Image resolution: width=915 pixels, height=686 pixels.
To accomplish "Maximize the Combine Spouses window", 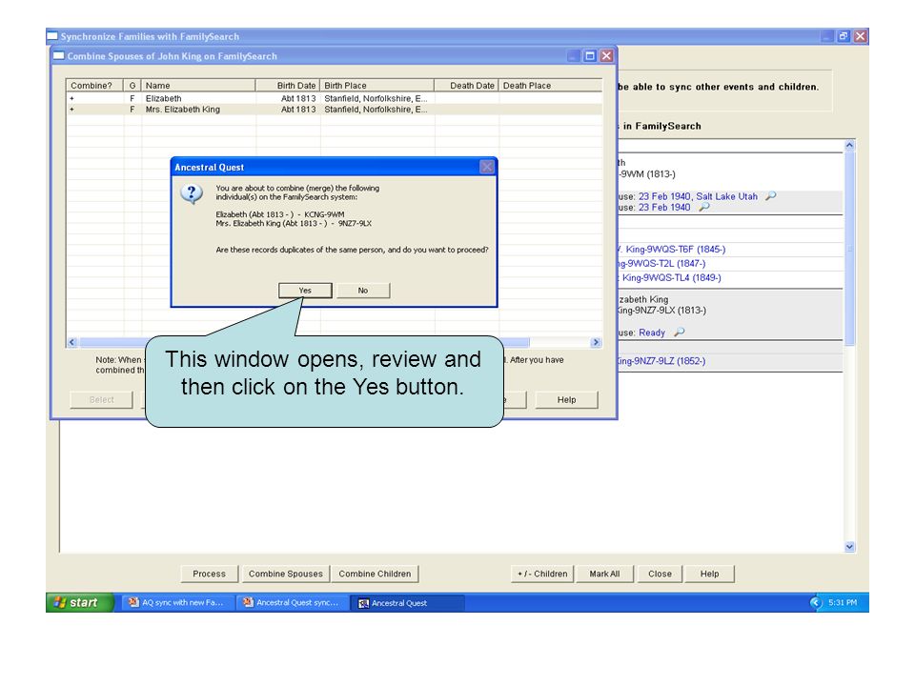I will 590,56.
